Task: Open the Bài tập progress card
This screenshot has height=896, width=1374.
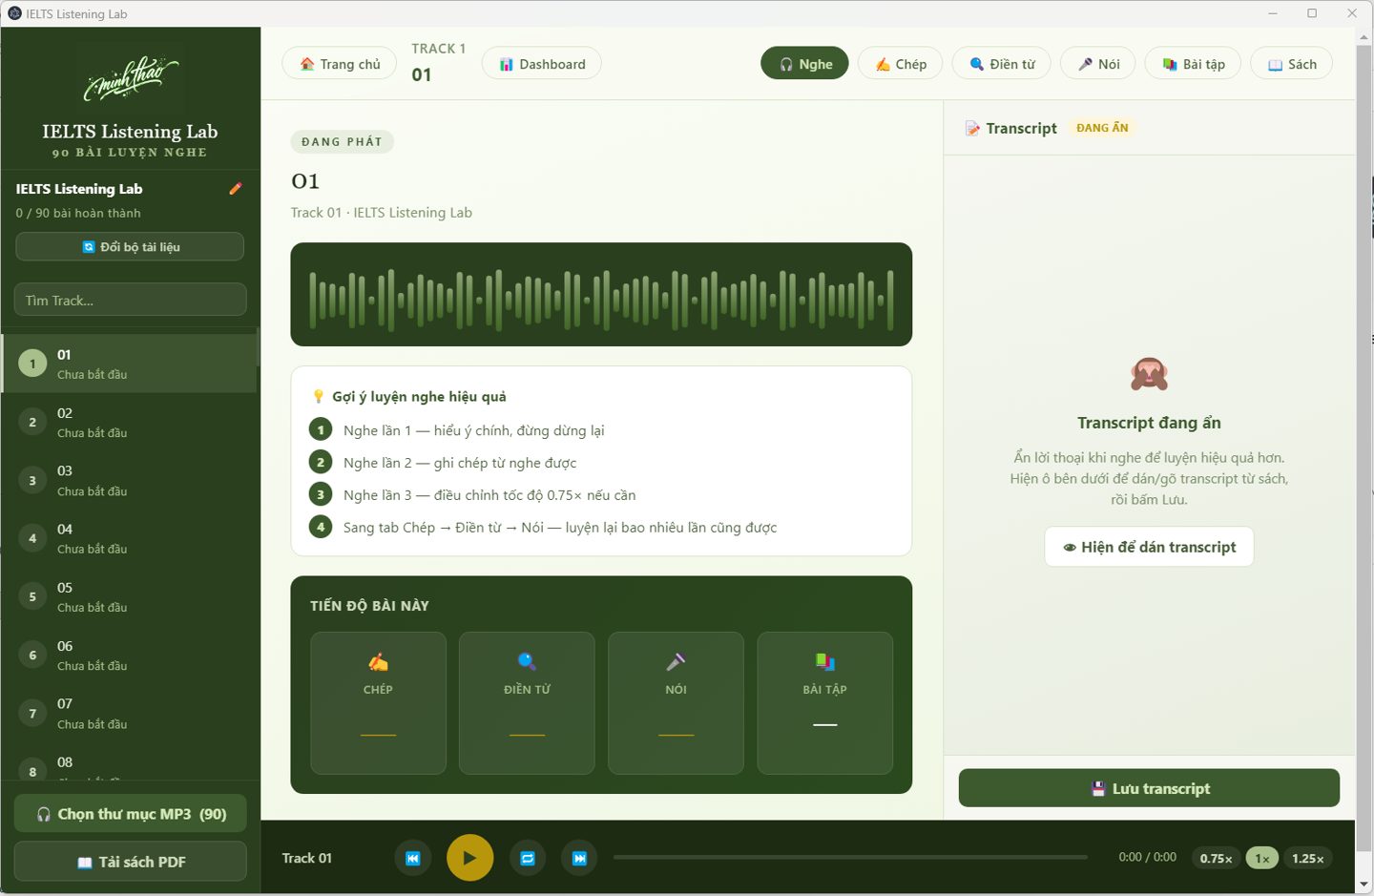Action: point(824,702)
